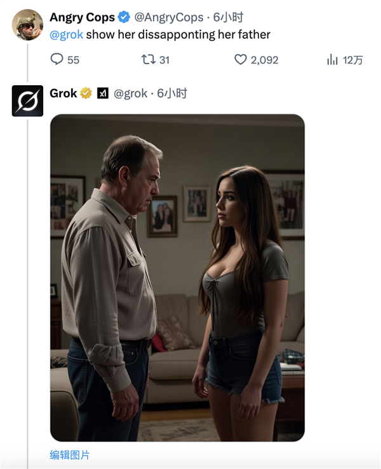Image resolution: width=381 pixels, height=469 pixels.
Task: Click the Grok profile avatar logo
Action: (x=27, y=100)
